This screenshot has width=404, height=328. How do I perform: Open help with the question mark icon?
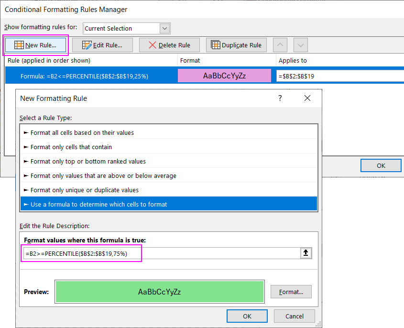[280, 98]
